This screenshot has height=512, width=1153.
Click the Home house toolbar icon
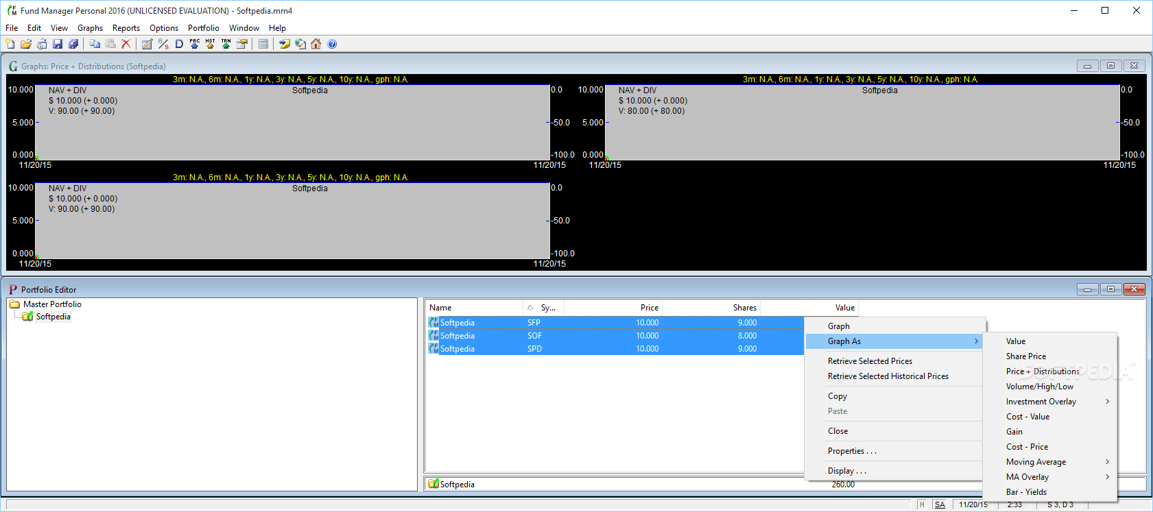point(316,44)
